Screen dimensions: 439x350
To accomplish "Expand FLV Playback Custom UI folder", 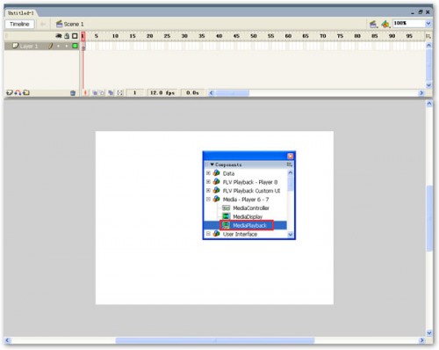I will (208, 191).
